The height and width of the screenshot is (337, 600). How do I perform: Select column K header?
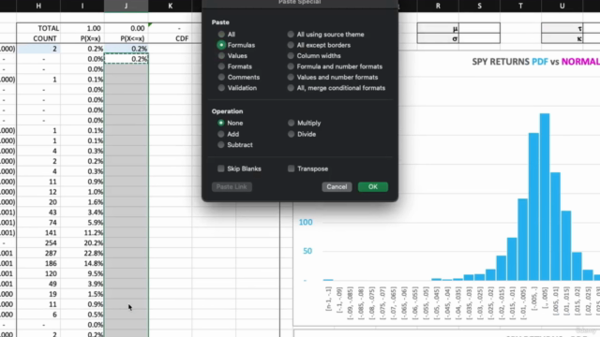(171, 6)
